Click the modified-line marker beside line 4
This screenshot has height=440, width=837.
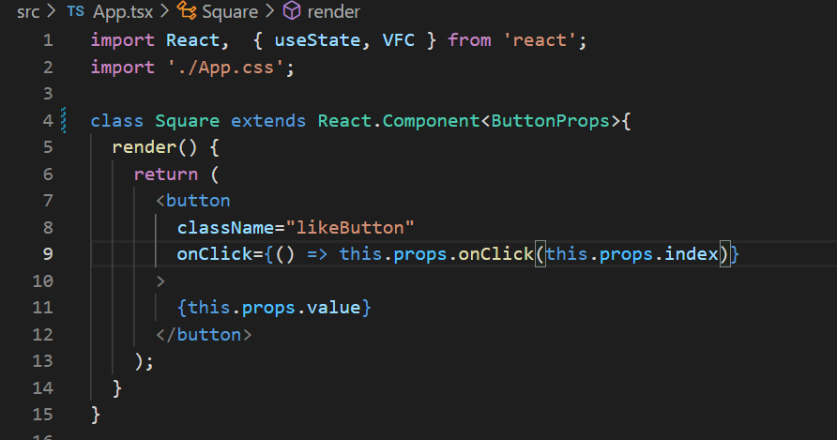64,120
